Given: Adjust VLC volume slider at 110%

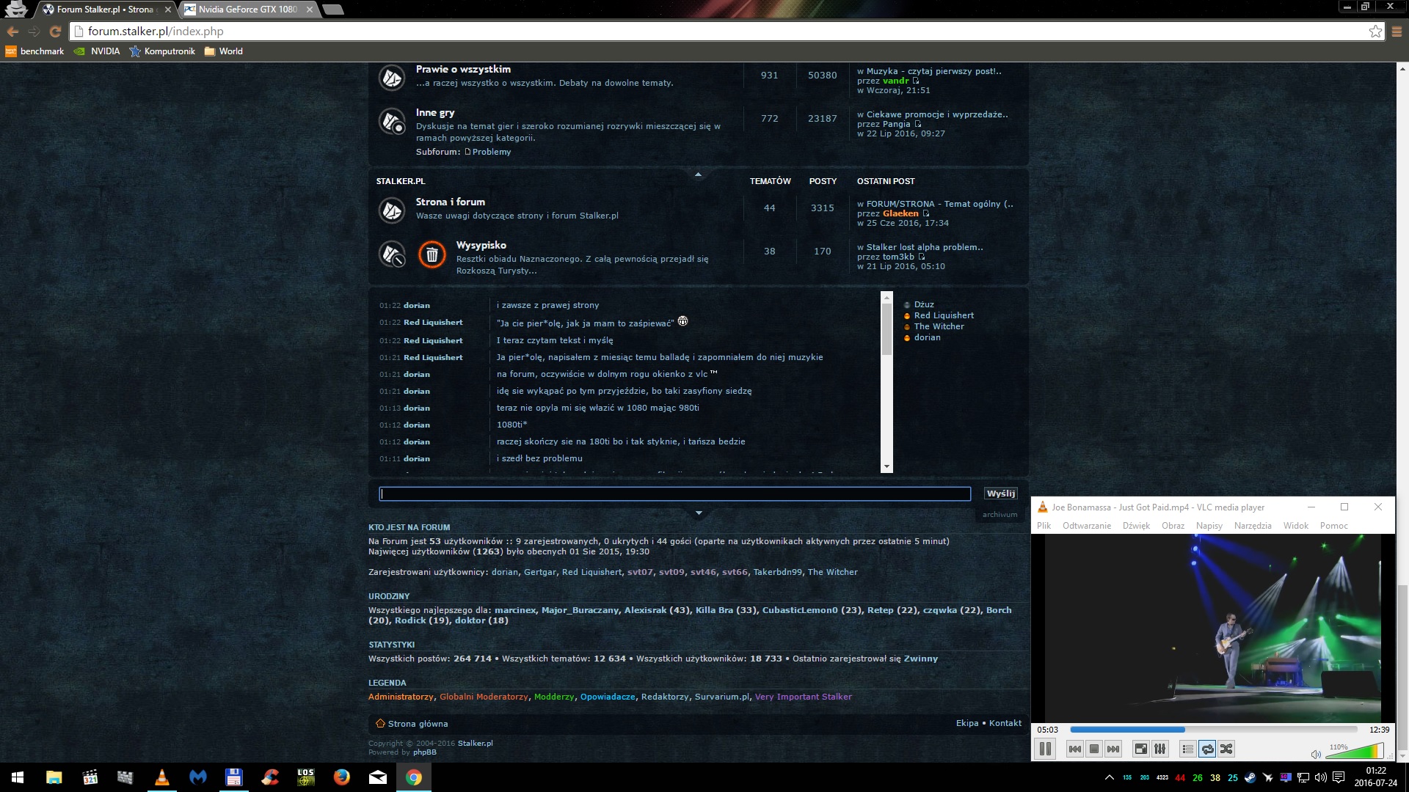Looking at the screenshot, I should click(x=1356, y=751).
